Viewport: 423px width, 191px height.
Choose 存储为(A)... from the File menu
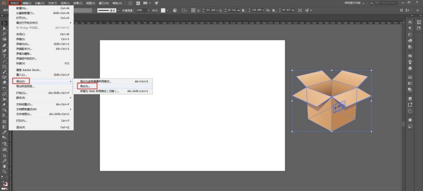pyautogui.click(x=41, y=44)
